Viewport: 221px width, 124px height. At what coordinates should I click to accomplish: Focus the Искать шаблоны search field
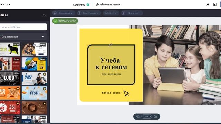point(23,27)
